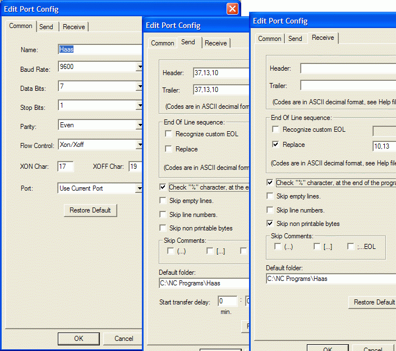Screen dimensions: 396x351
Task: Check the [...] skip comments box in Receive dialog
Action: coord(317,247)
